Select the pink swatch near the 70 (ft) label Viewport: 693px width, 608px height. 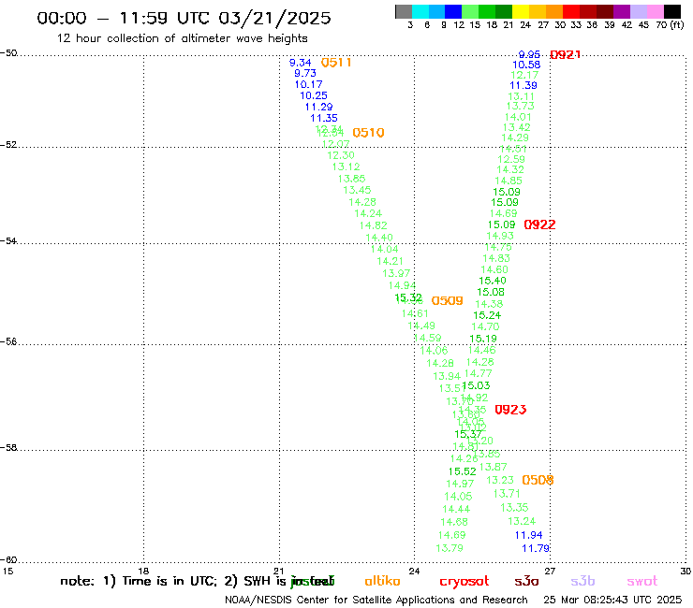[655, 11]
